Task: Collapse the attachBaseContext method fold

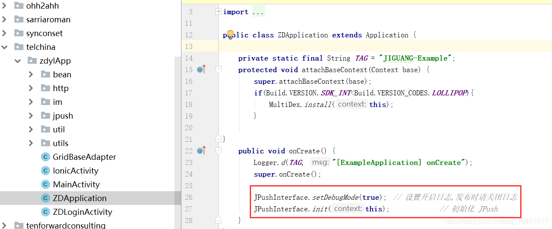Action: point(218,69)
